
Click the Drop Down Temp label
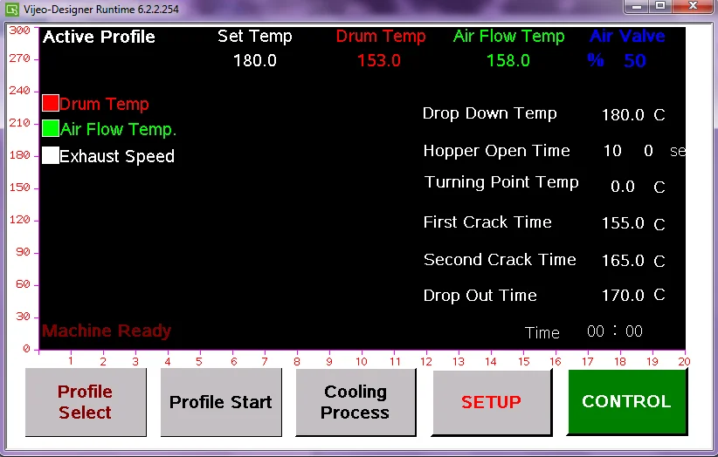[489, 113]
